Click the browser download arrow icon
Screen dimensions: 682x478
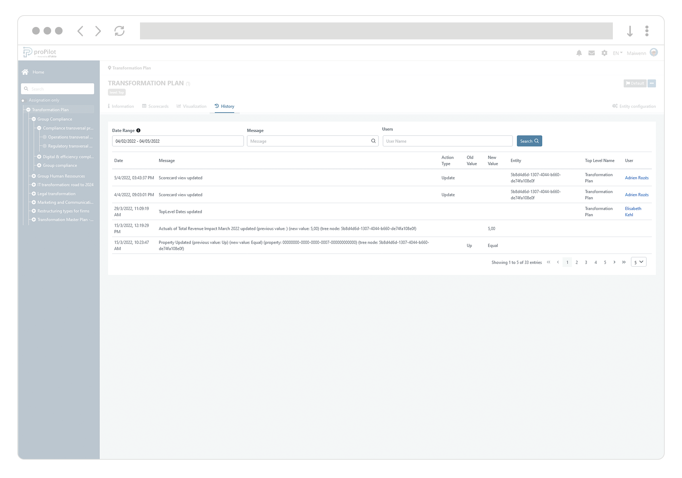pyautogui.click(x=630, y=31)
